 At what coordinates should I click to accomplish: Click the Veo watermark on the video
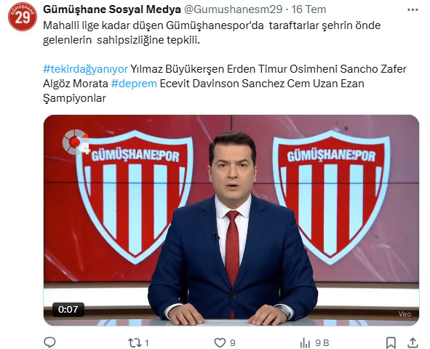coord(405,314)
